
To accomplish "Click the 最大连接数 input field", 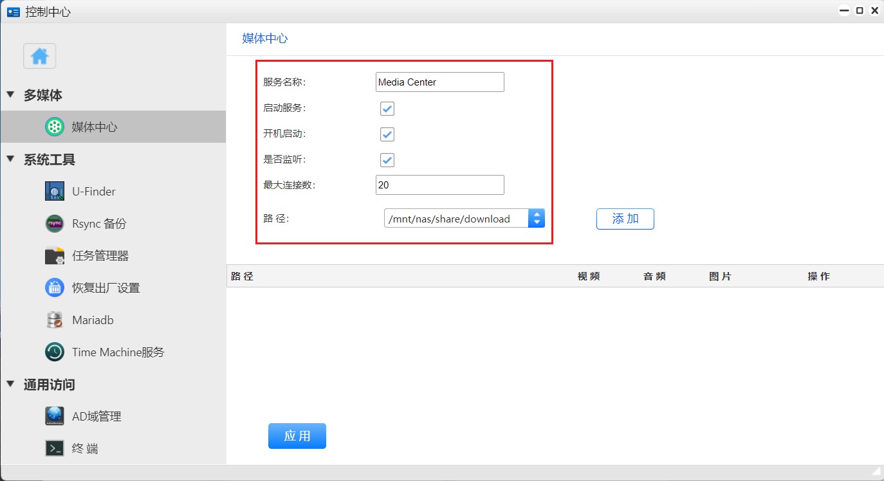I will [x=439, y=185].
